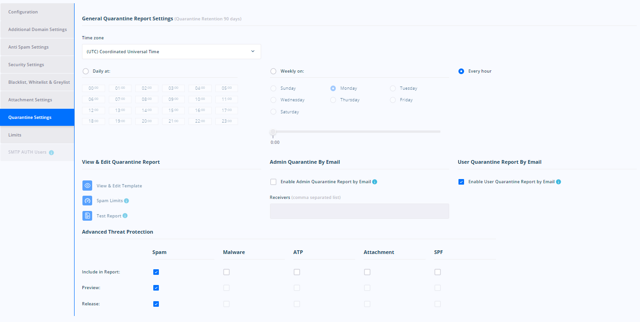Open the Time zone dropdown
The height and width of the screenshot is (322, 640).
[171, 51]
